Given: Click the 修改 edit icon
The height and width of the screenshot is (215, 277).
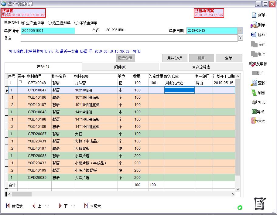Looking at the screenshot, I should click(254, 35).
